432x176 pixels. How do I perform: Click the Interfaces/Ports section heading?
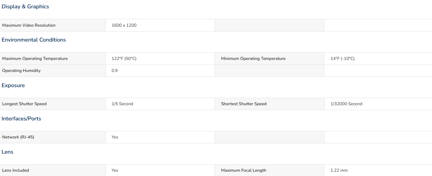pos(21,119)
